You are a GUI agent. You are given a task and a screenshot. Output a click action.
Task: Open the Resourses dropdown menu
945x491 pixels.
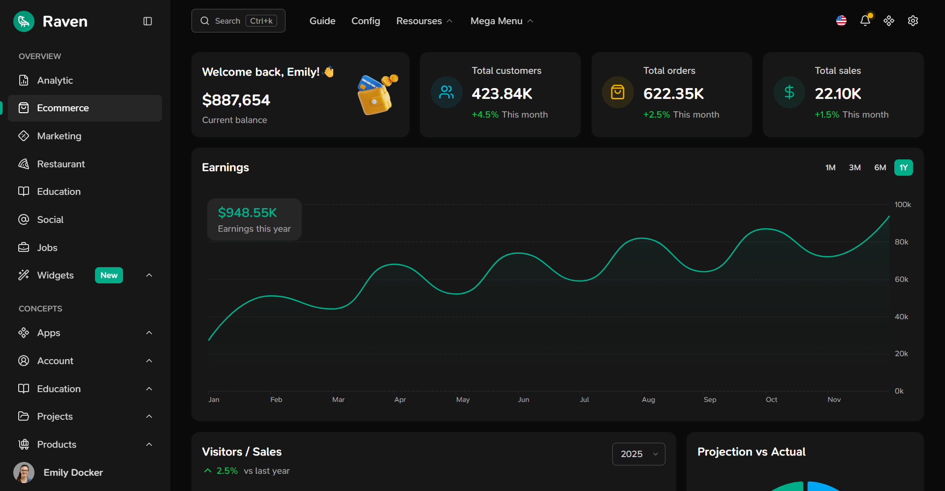point(424,21)
